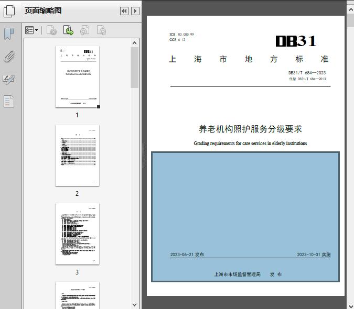Click the 'DB31' logo heading
The width and height of the screenshot is (354, 309).
tap(296, 41)
